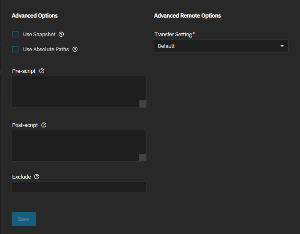The width and height of the screenshot is (300, 234).
Task: Click the Exclude field label
Action: 22,177
